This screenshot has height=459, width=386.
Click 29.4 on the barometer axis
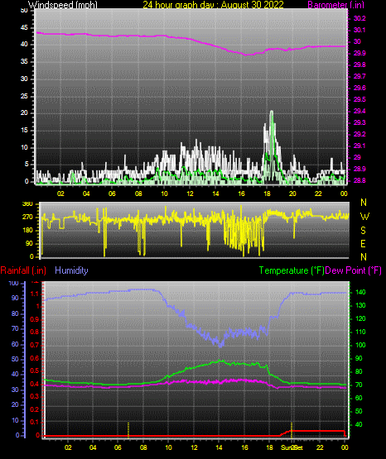pos(359,112)
